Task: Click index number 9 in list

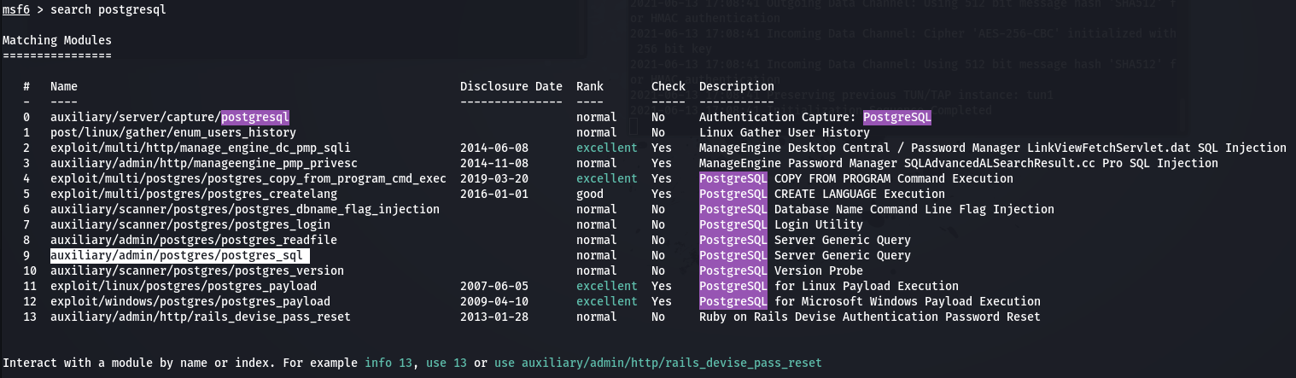Action: coord(26,255)
